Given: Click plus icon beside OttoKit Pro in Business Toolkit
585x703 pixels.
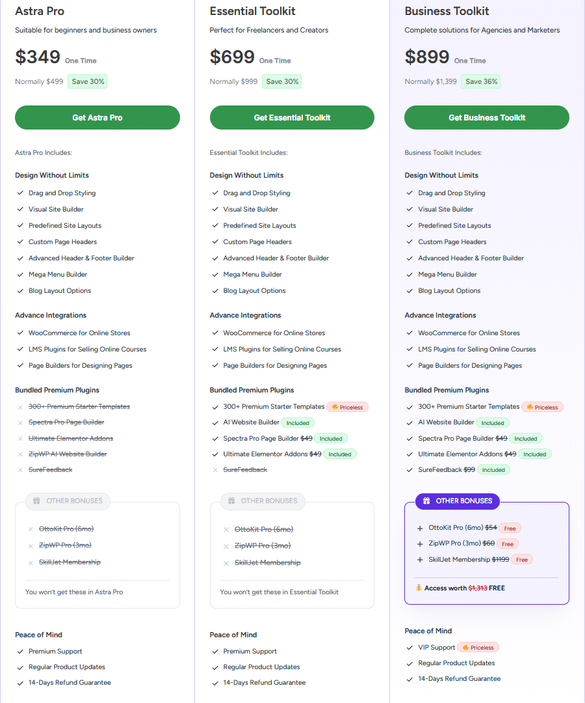Looking at the screenshot, I should coord(420,529).
